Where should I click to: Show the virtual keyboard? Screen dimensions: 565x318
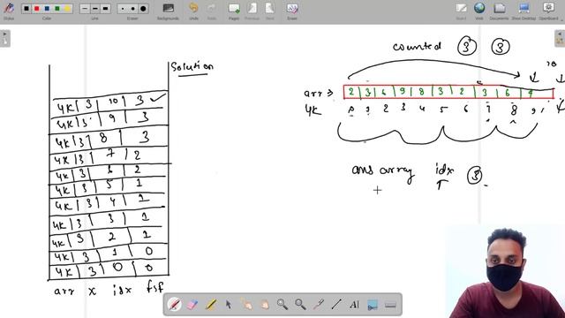[x=390, y=305]
